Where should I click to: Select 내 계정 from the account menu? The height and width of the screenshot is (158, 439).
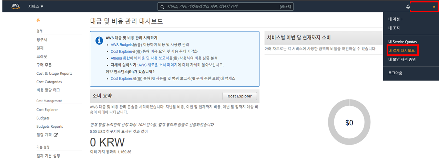(394, 19)
